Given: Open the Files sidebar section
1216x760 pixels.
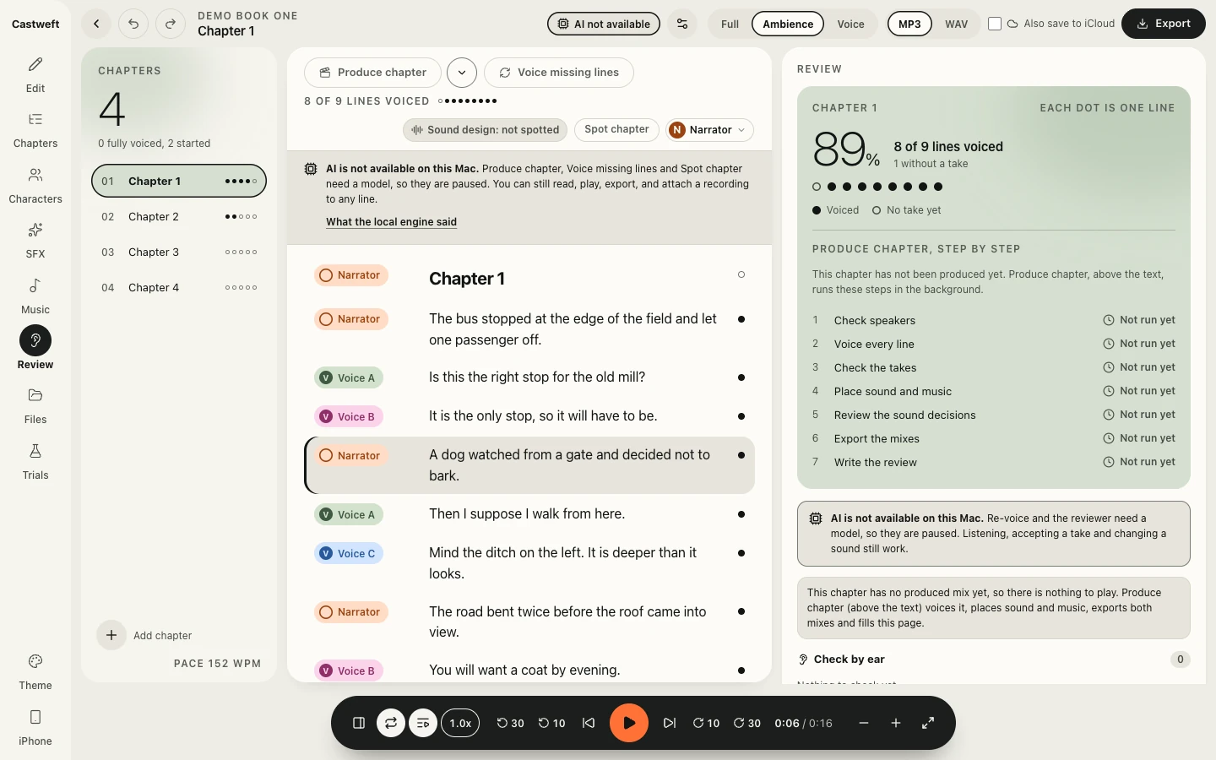Looking at the screenshot, I should point(35,406).
